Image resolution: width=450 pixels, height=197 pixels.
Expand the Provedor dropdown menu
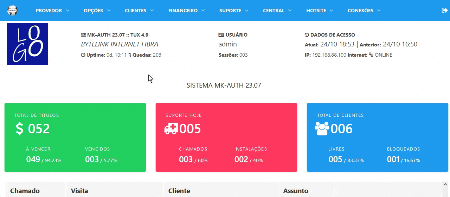52,11
